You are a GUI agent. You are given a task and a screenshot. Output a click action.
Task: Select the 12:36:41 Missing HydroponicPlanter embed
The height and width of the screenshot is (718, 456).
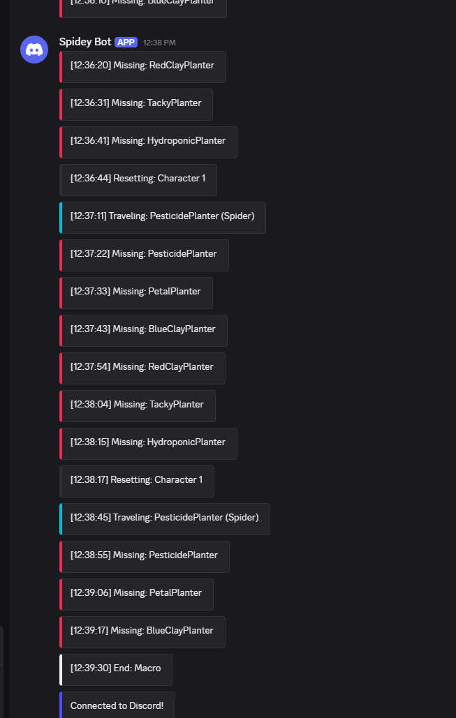pos(148,141)
